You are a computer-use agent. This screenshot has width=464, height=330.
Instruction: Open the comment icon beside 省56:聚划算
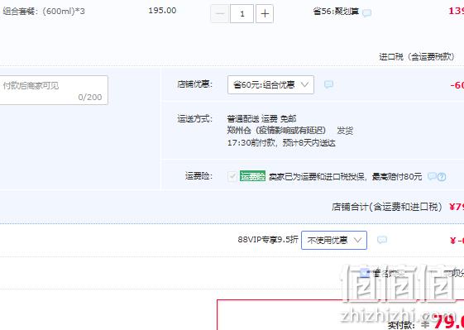[367, 13]
